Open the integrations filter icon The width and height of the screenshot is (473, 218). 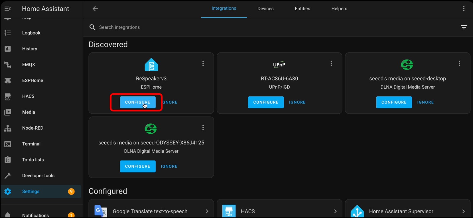(x=464, y=27)
